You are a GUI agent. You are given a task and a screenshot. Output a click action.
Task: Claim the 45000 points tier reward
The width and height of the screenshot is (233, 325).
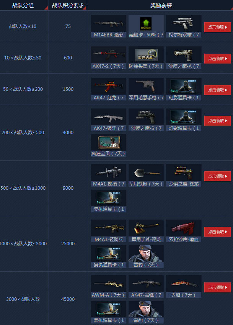(217, 287)
